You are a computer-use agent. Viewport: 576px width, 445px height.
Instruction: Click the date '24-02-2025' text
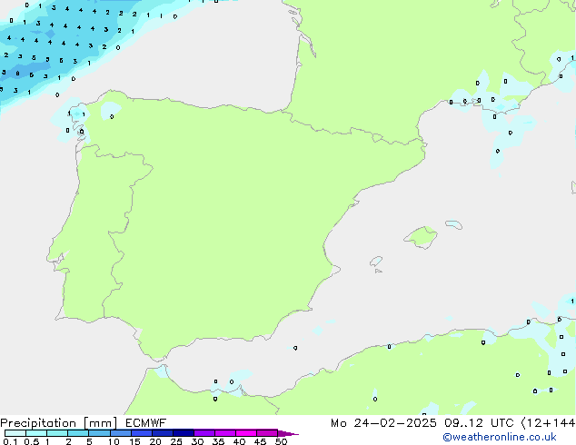click(x=395, y=423)
